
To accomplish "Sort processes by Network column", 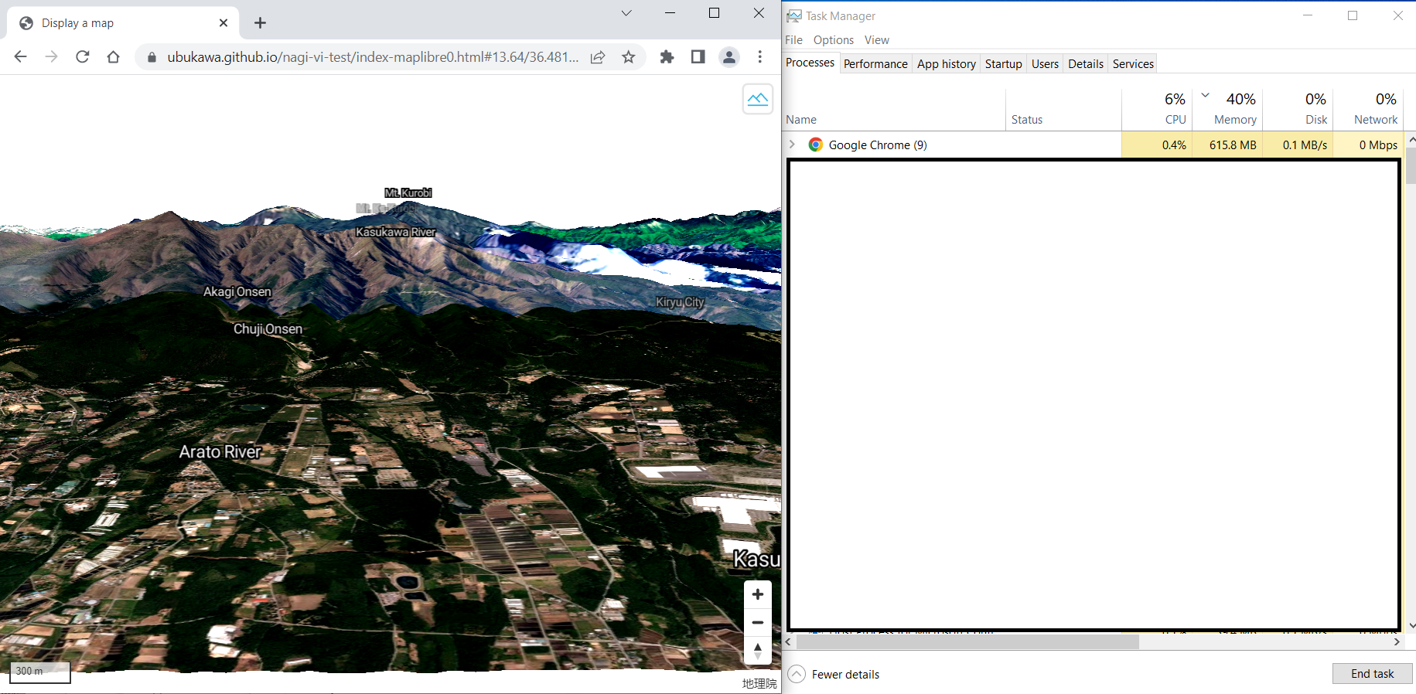I will (1368, 109).
